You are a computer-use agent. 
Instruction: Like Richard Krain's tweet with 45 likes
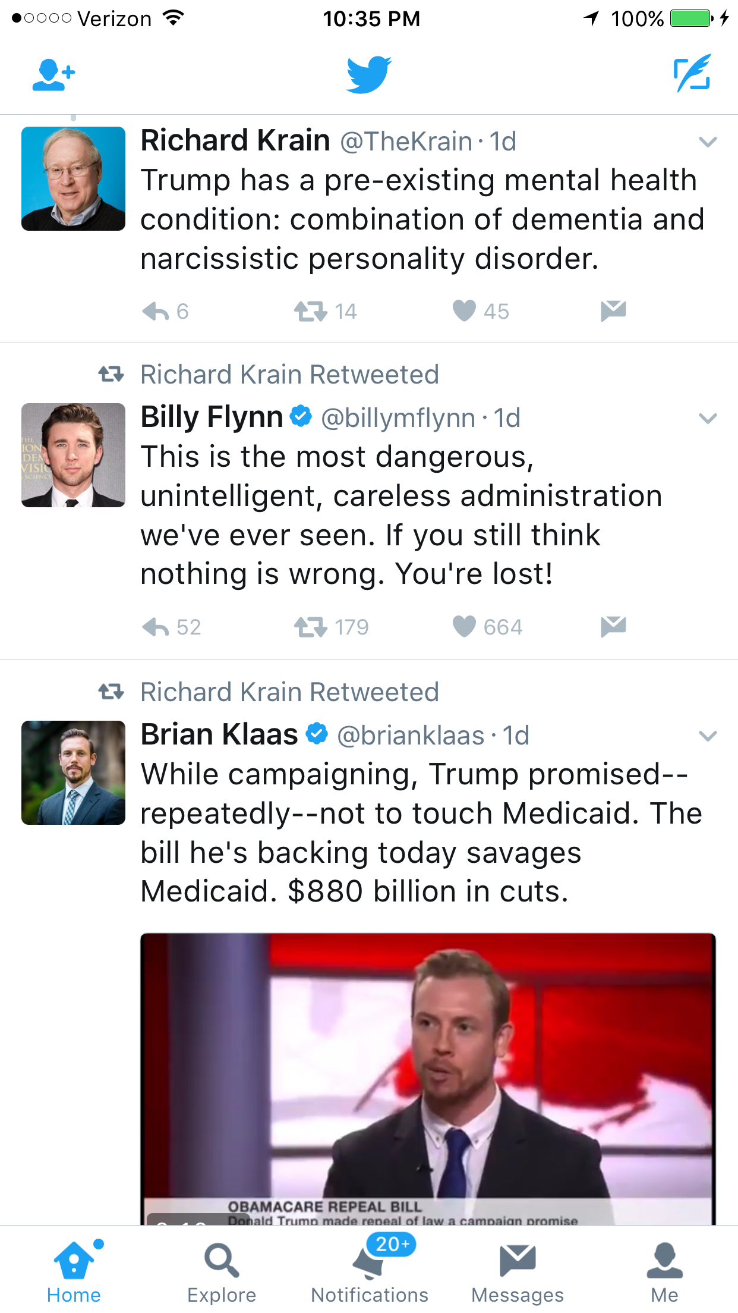click(464, 311)
